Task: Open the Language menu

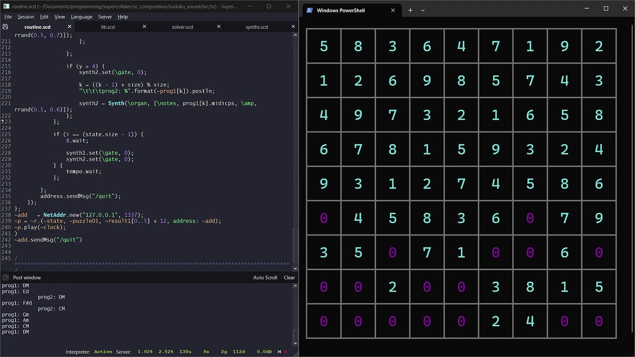Action: [81, 17]
